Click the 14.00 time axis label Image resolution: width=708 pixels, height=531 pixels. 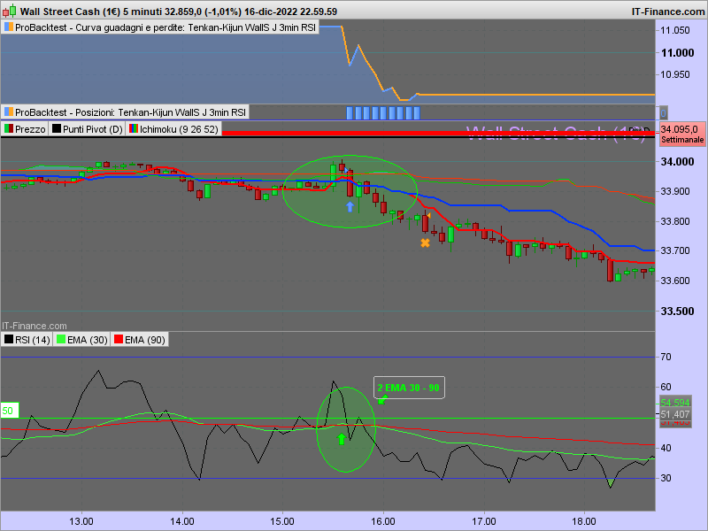(182, 521)
